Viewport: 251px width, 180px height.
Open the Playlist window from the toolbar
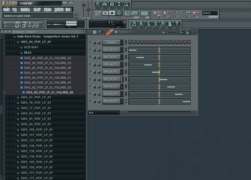tap(97, 4)
